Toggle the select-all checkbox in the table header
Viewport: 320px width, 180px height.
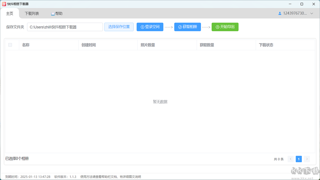(x=10, y=45)
